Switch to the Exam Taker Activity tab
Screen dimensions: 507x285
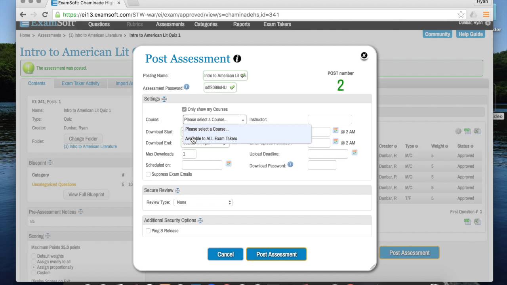click(x=80, y=83)
